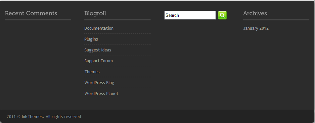This screenshot has height=123, width=315.
Task: Focus the Search input field
Action: click(x=190, y=15)
